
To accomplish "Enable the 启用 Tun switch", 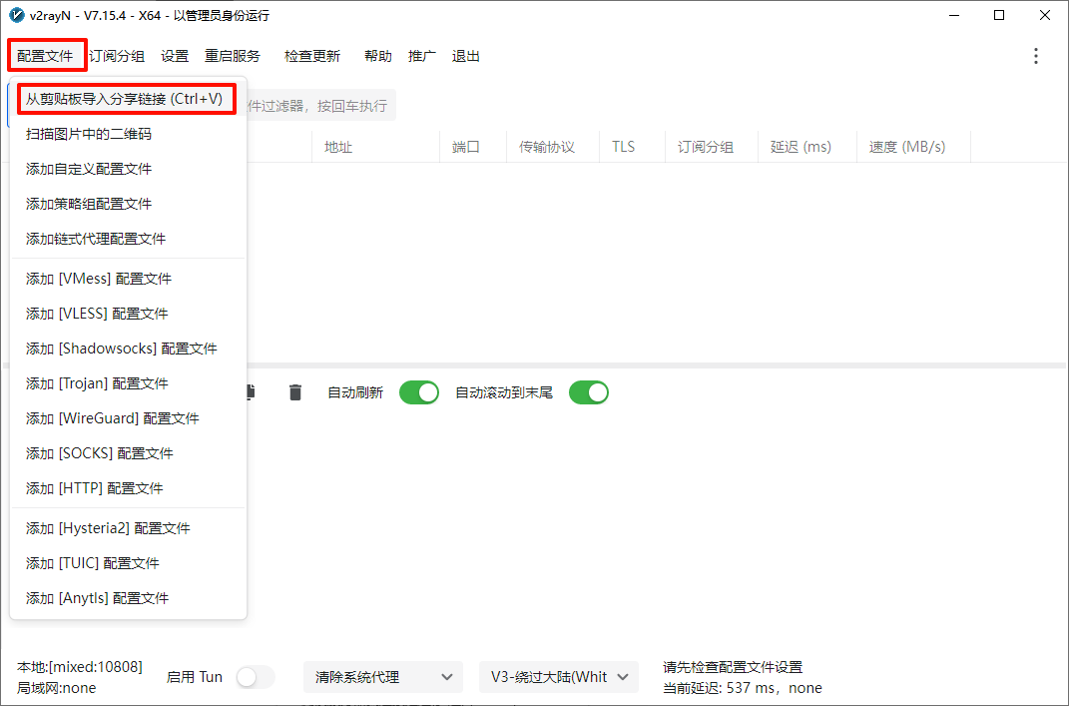I will 256,677.
